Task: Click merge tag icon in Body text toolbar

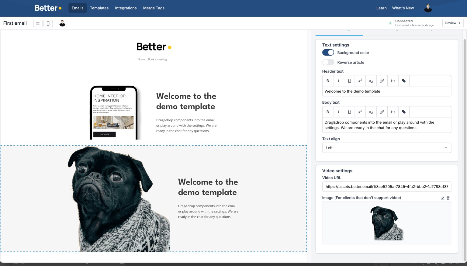Action: coord(404,112)
